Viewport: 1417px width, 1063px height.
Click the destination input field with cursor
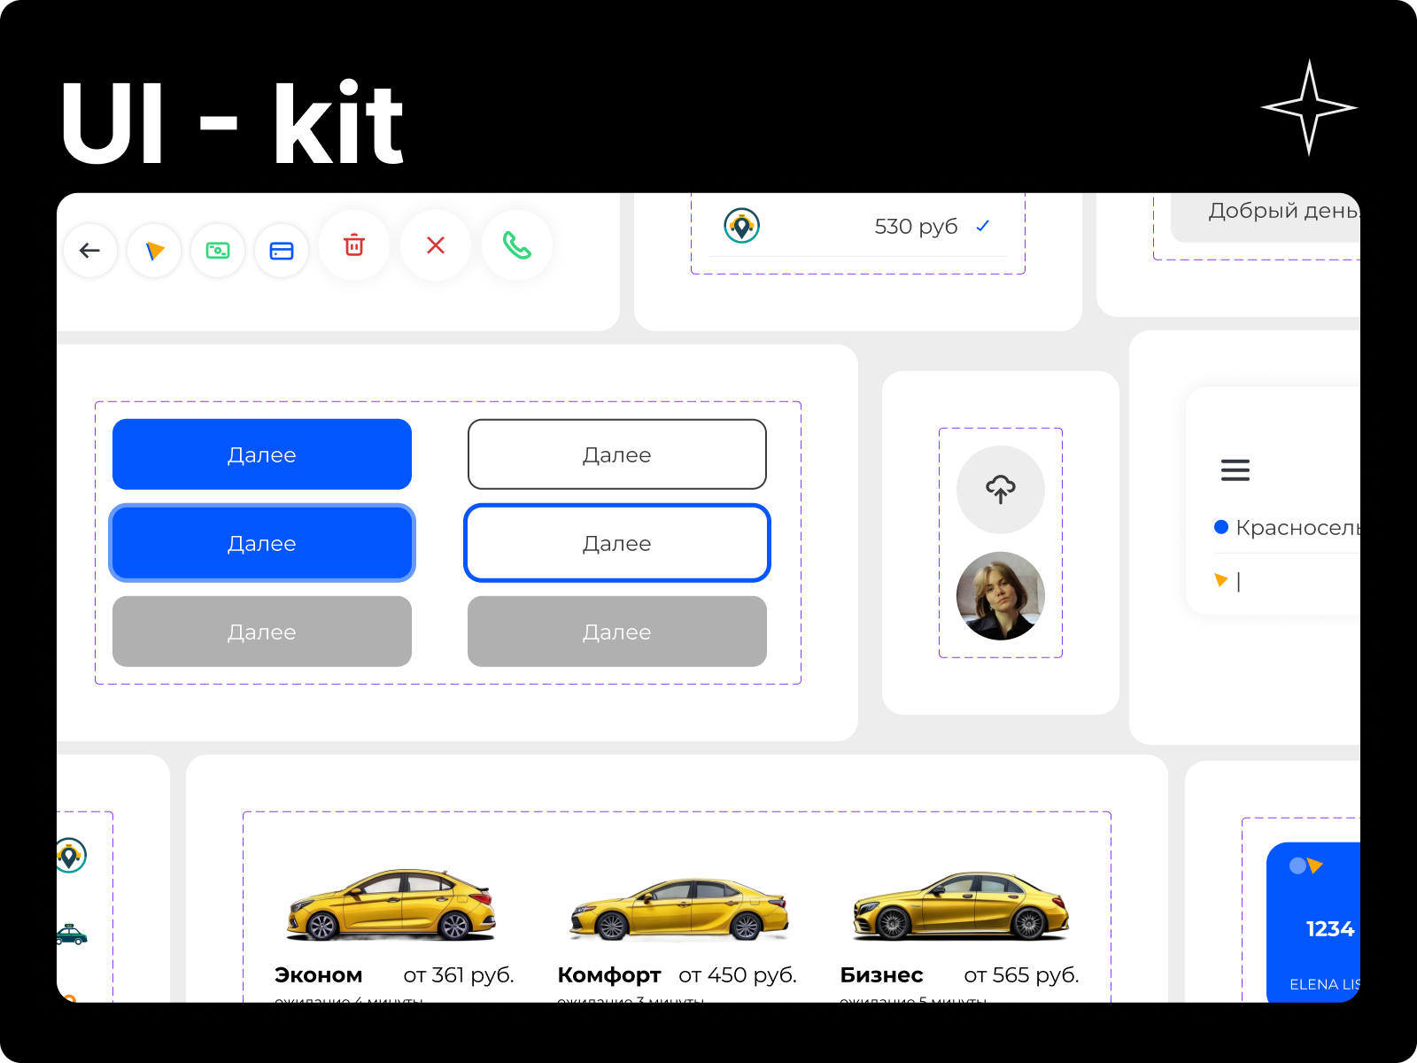(x=1293, y=581)
